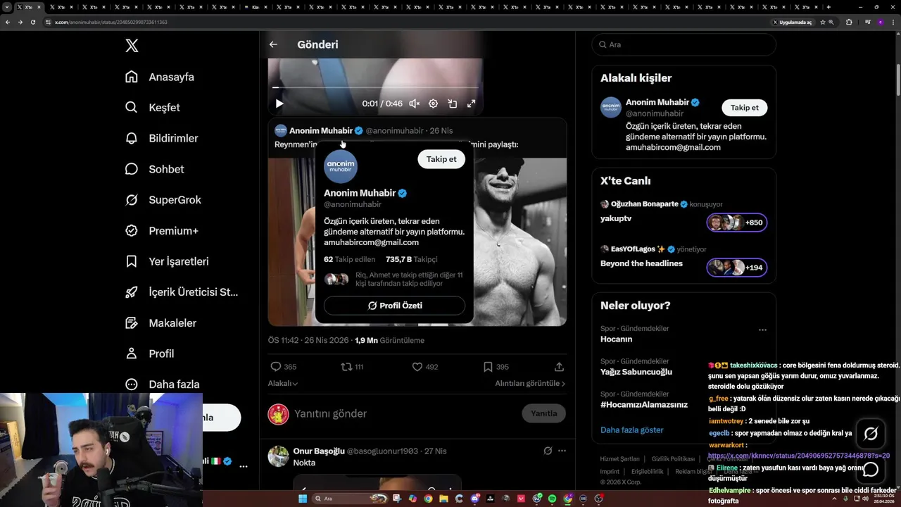
Task: Unmute the video sound
Action: tap(415, 104)
